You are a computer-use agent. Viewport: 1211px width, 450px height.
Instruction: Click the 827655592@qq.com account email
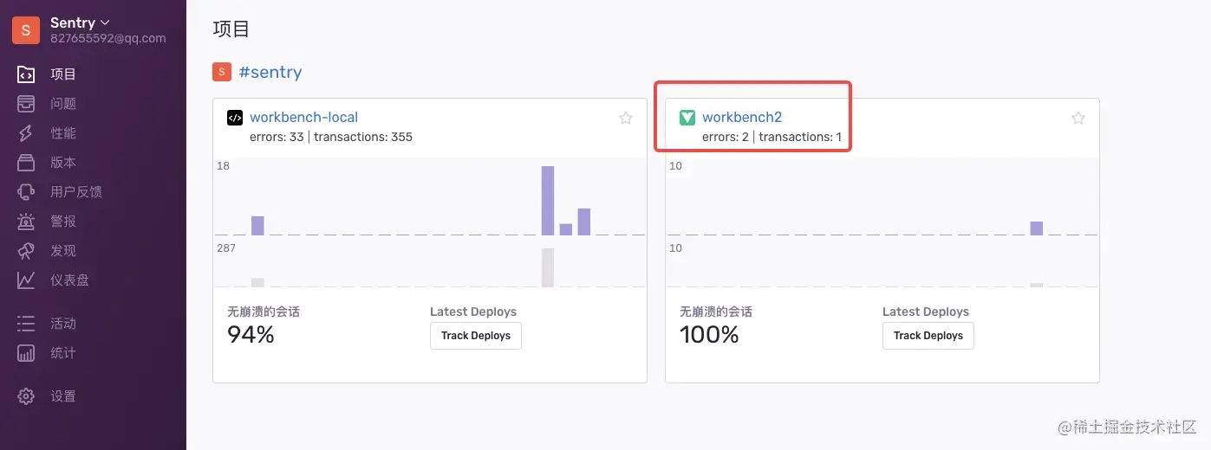pos(107,38)
